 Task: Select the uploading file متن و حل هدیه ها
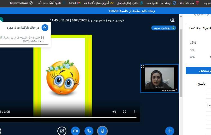tap(22, 37)
